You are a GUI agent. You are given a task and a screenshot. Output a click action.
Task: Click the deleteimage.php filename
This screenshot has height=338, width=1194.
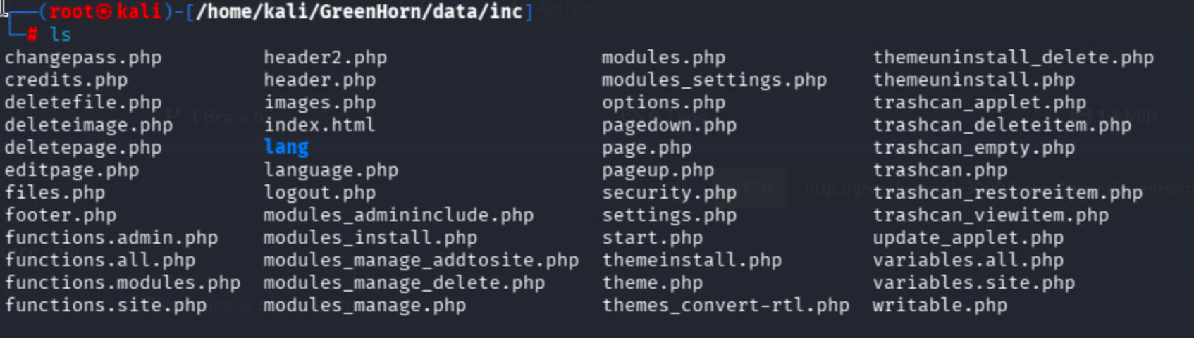point(89,125)
